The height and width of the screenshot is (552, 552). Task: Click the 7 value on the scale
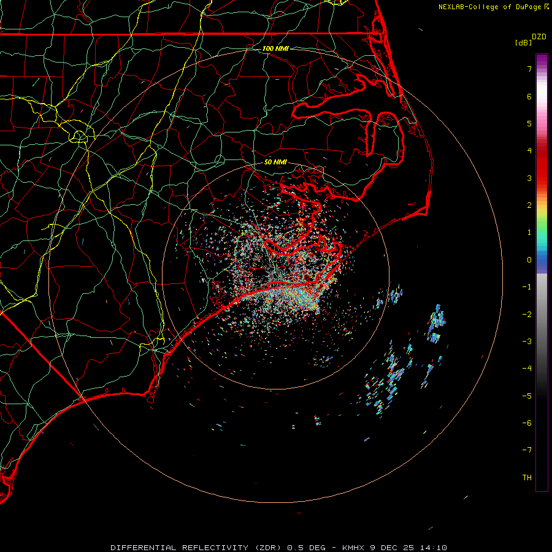point(529,69)
